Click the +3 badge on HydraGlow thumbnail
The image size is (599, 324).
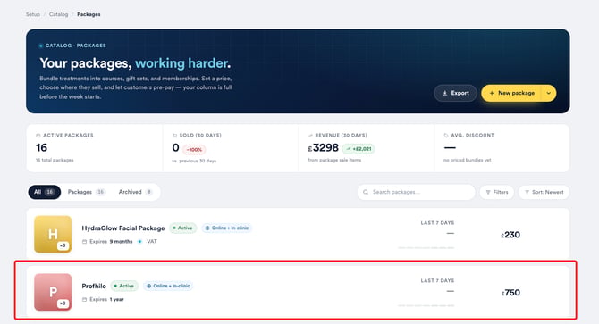[63, 245]
